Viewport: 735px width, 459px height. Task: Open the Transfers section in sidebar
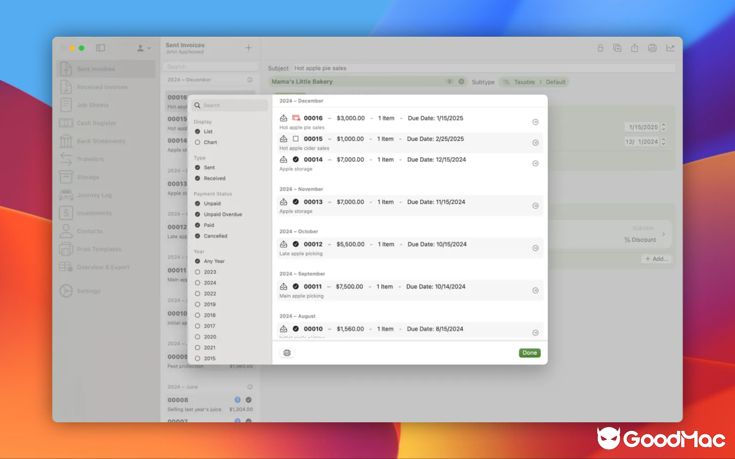coord(90,159)
